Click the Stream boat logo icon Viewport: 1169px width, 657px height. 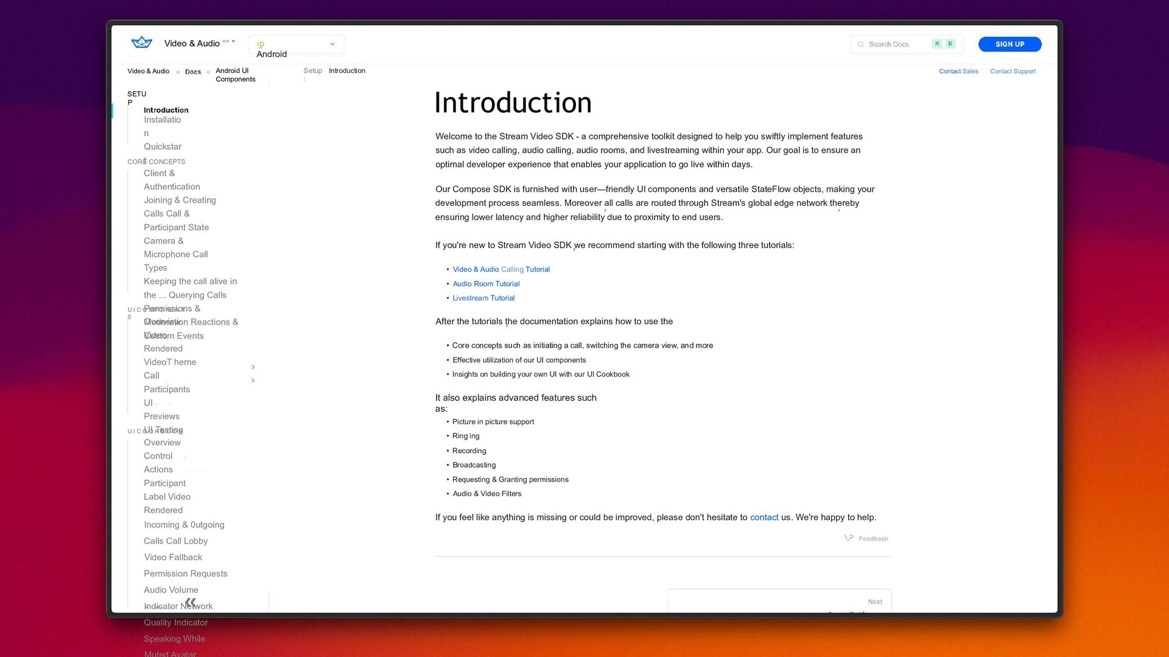click(x=141, y=43)
